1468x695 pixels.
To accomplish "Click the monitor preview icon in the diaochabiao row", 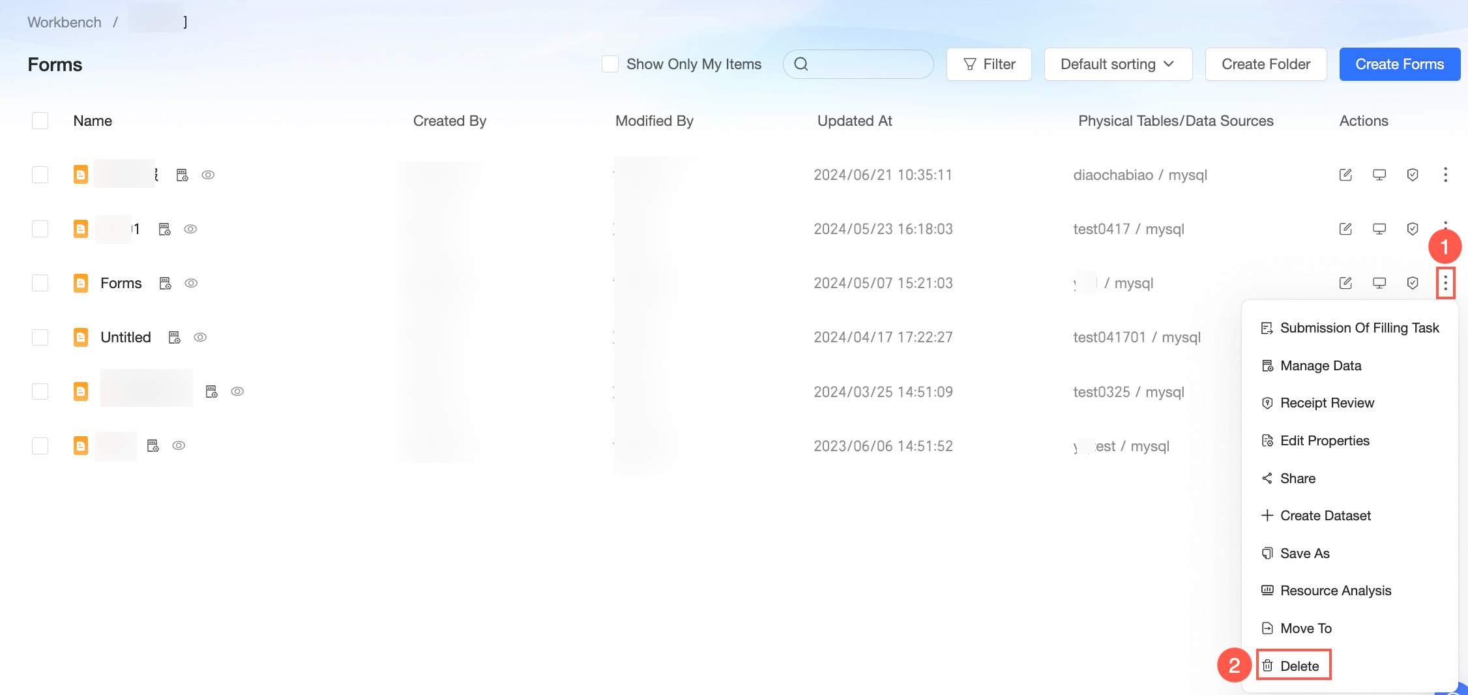I will point(1379,175).
